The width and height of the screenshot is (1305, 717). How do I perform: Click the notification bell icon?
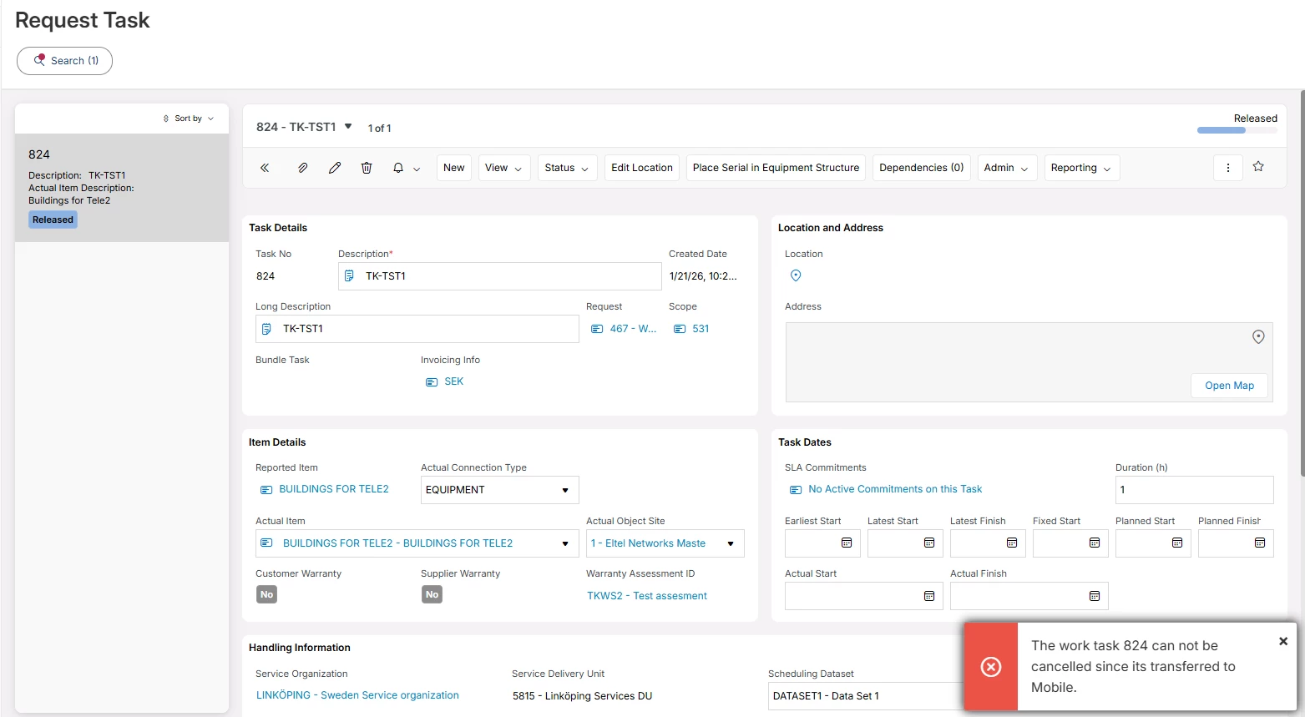[398, 168]
